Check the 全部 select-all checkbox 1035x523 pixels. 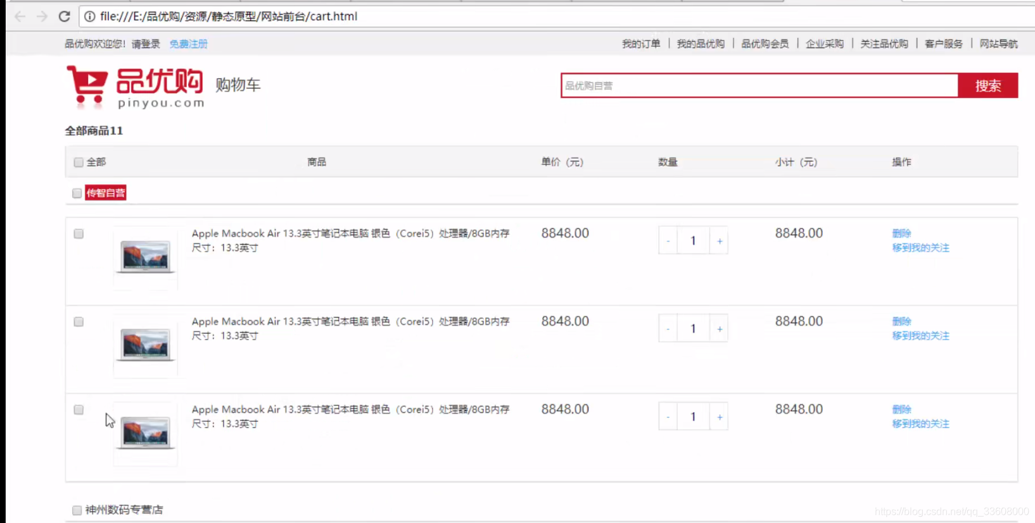click(79, 163)
